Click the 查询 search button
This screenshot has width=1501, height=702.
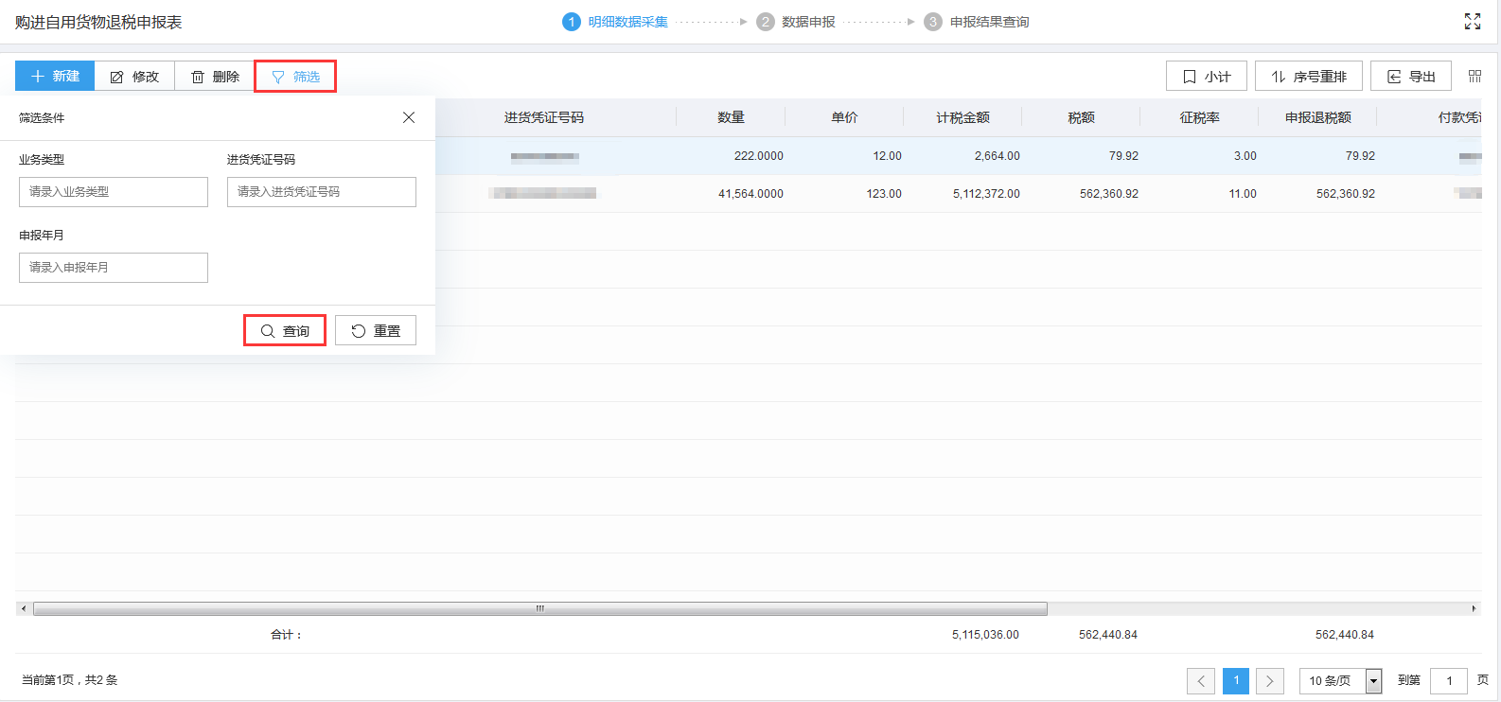coord(285,331)
